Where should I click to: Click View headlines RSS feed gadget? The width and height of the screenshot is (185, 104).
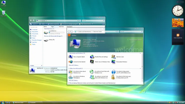pyautogui.click(x=178, y=36)
